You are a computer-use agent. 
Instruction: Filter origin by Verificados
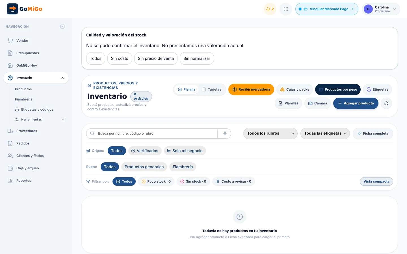point(145,151)
